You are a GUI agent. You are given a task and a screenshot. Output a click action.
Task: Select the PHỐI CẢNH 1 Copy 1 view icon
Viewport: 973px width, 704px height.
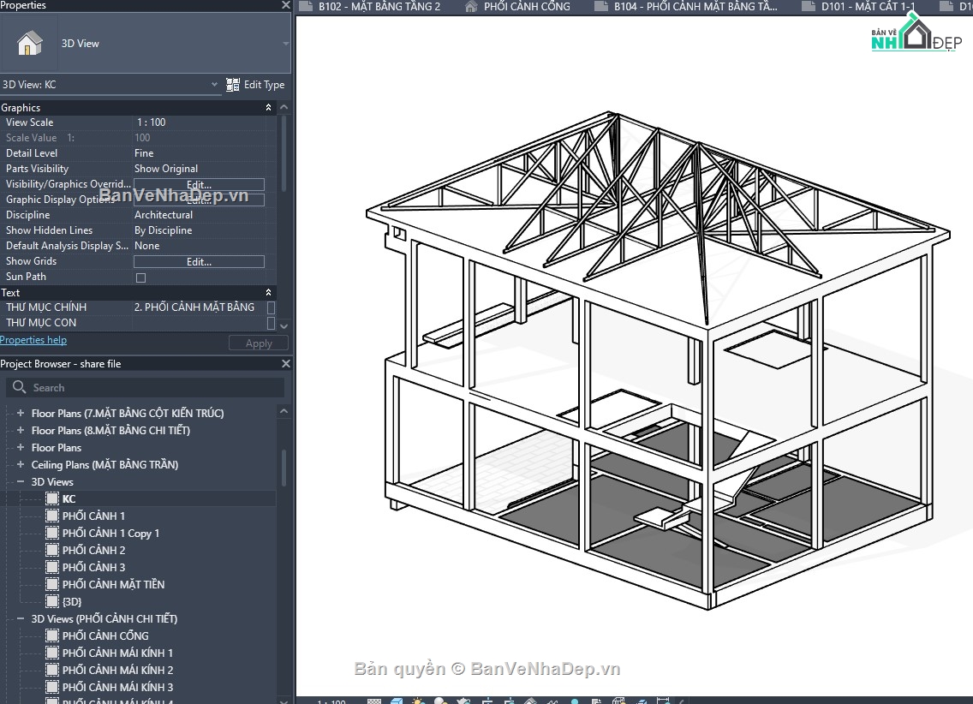pyautogui.click(x=52, y=533)
